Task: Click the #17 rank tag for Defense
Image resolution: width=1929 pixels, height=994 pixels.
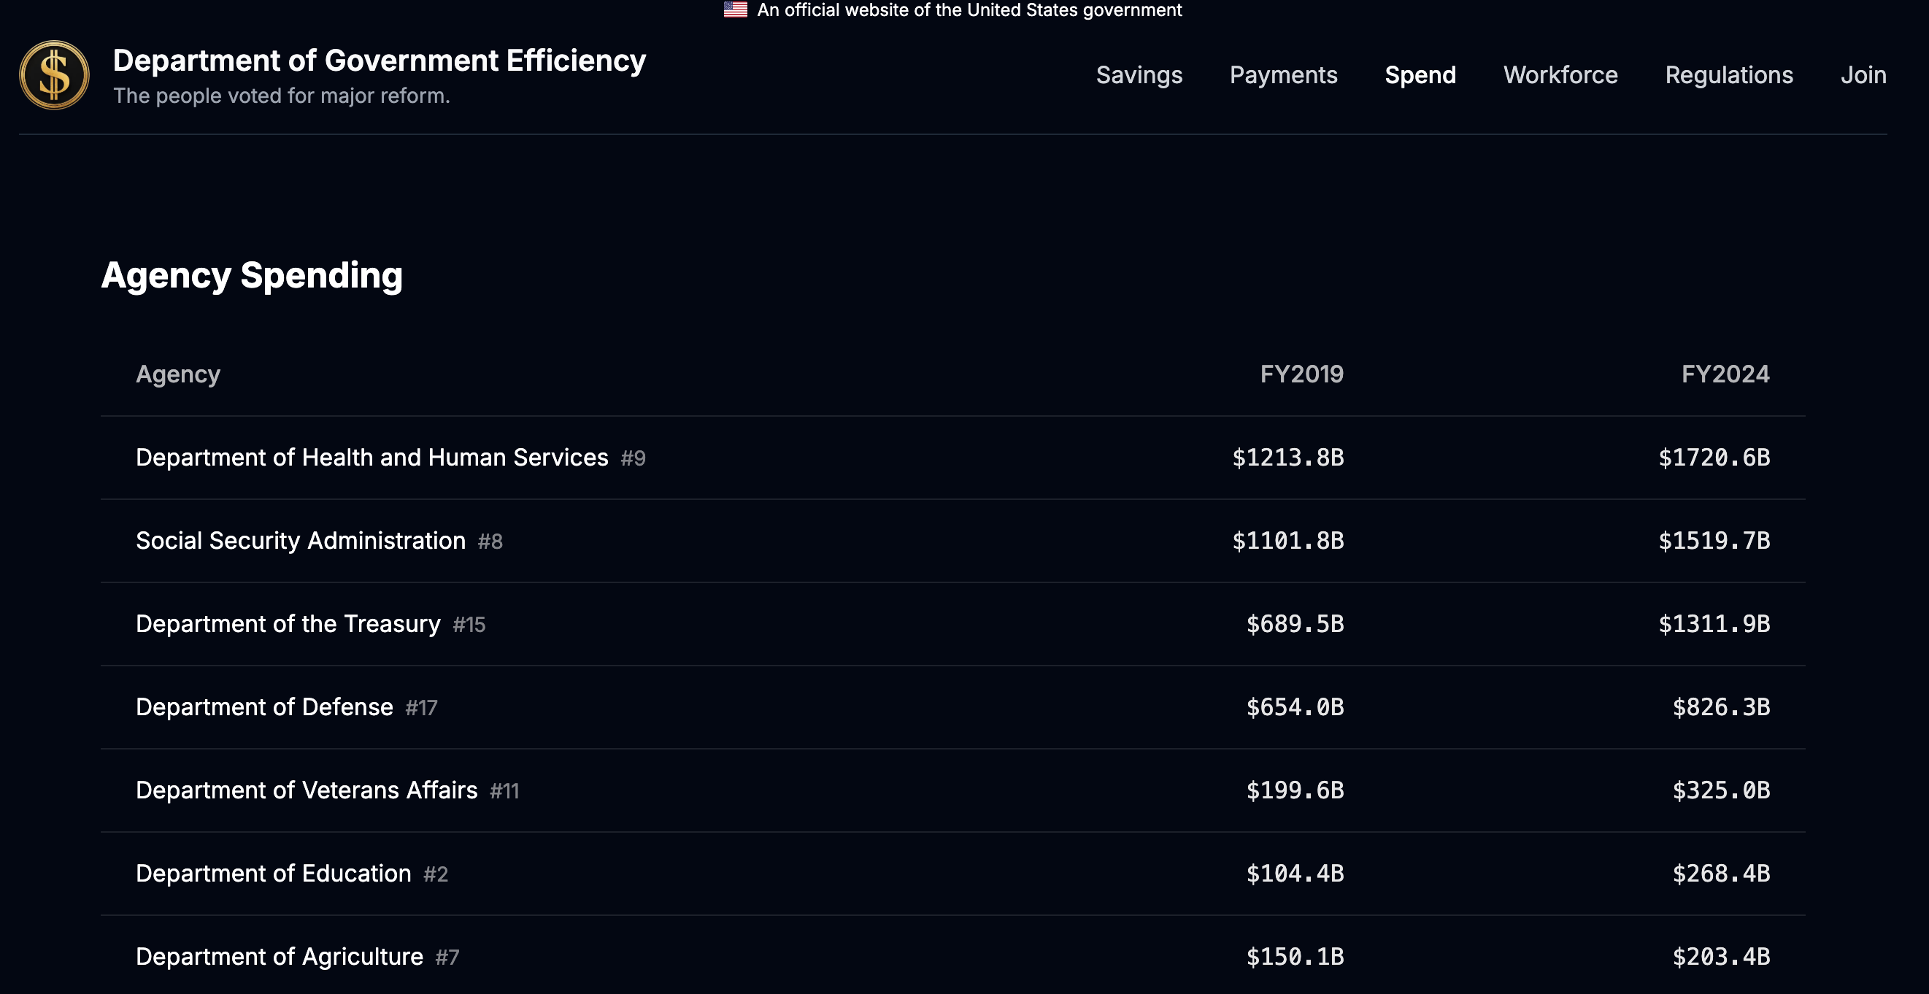Action: tap(421, 708)
